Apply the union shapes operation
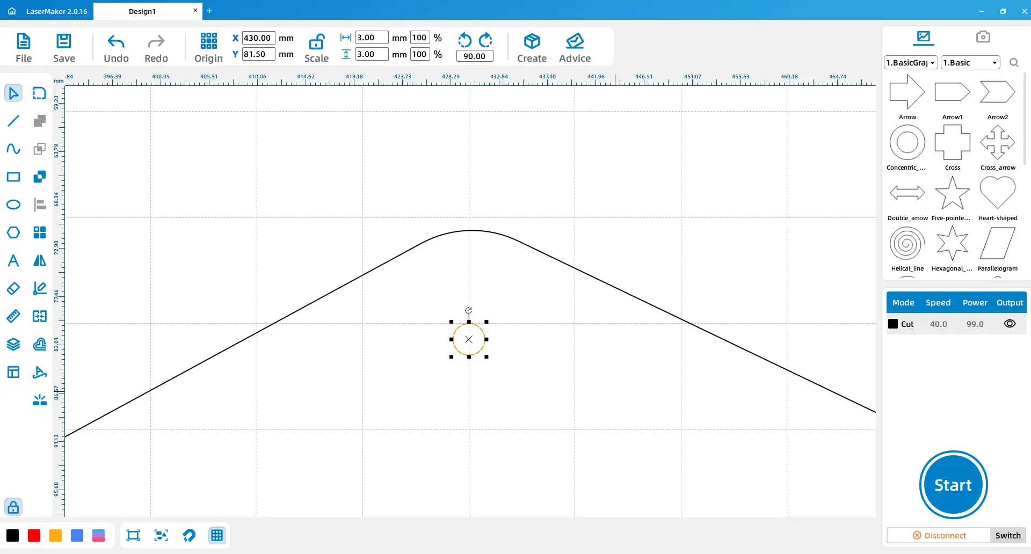The height and width of the screenshot is (554, 1031). (x=40, y=121)
